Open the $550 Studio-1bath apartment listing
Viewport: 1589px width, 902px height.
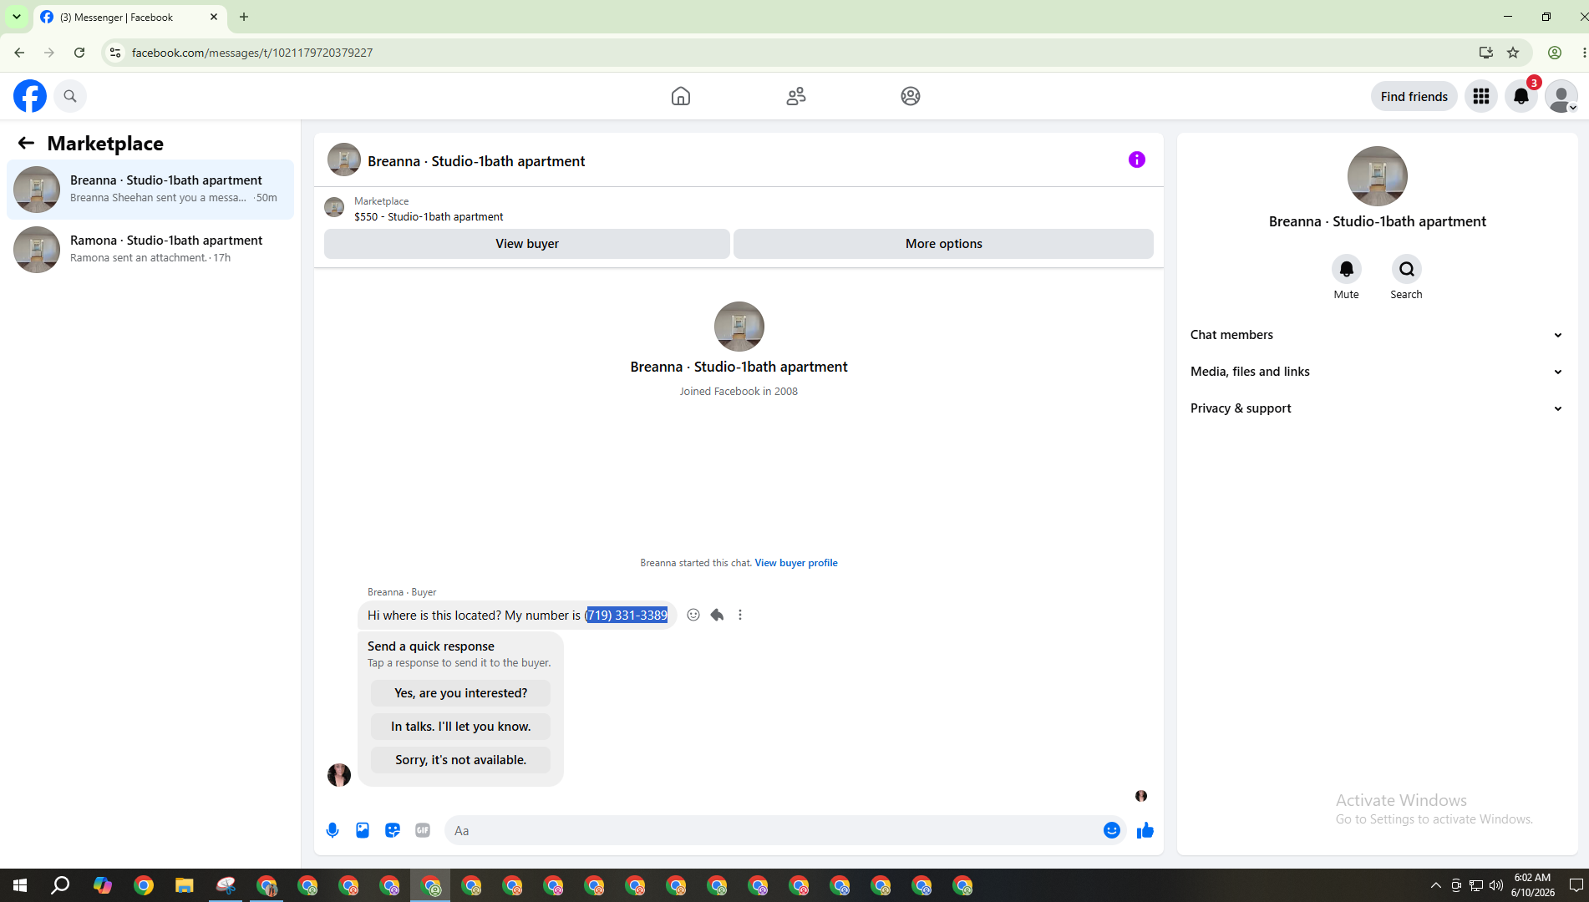pyautogui.click(x=429, y=216)
